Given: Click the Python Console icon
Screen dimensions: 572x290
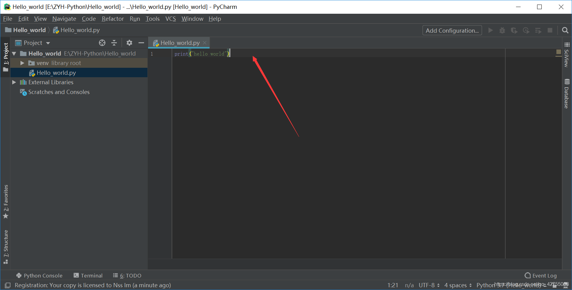Looking at the screenshot, I should point(19,275).
